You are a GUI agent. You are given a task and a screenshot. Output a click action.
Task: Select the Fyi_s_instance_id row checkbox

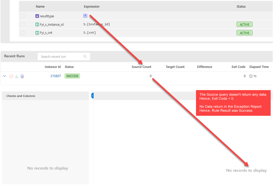click(23, 25)
